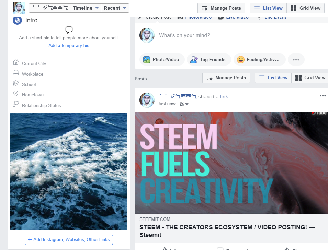328x250 pixels.
Task: Click Feeling/Activity button
Action: (259, 60)
